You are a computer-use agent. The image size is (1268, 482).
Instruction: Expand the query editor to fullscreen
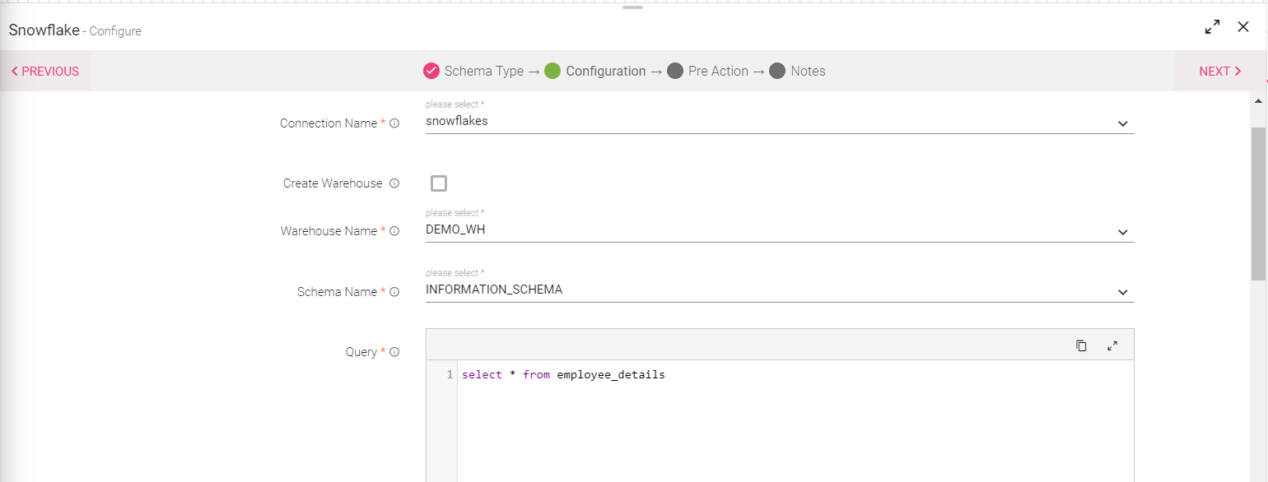[1112, 345]
